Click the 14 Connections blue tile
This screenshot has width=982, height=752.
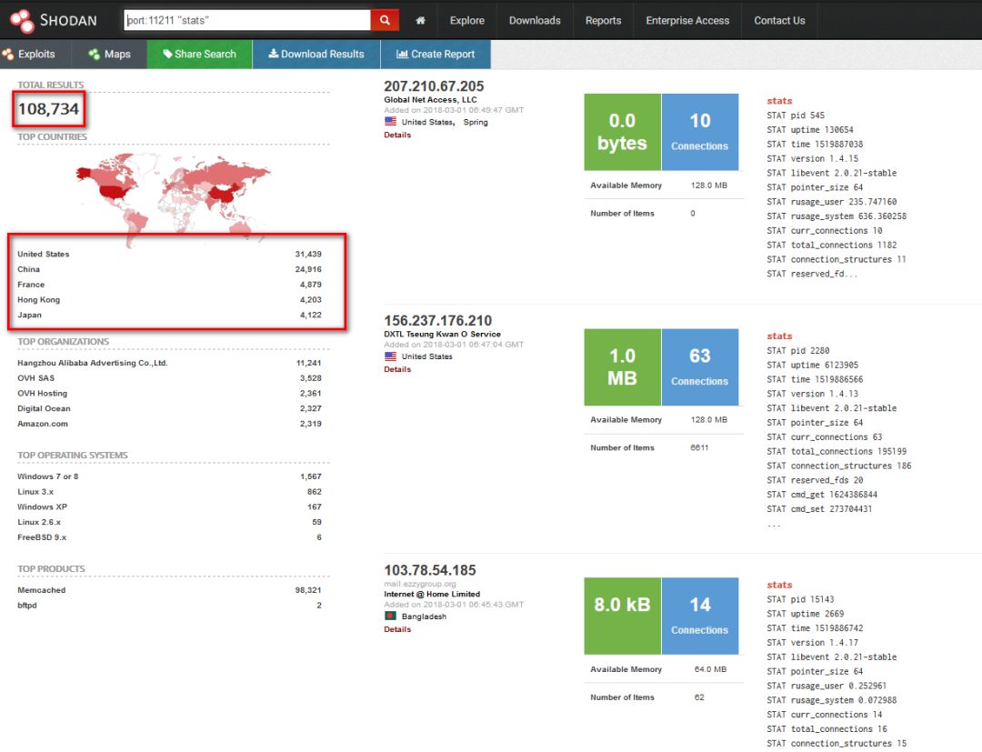click(x=700, y=617)
